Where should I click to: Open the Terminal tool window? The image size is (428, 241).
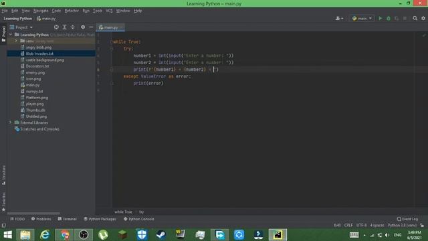pos(67,219)
